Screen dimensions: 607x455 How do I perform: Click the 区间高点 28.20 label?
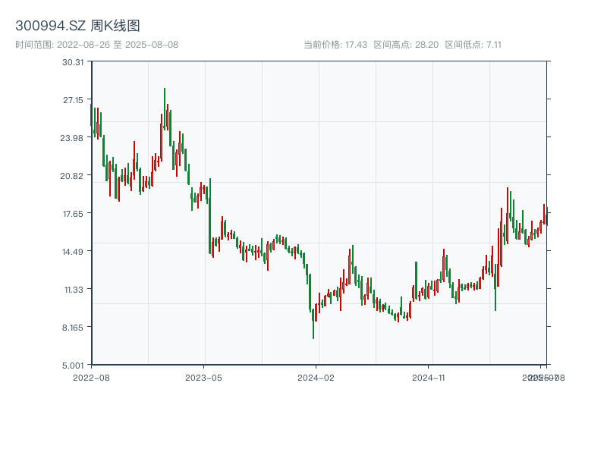pyautogui.click(x=406, y=45)
